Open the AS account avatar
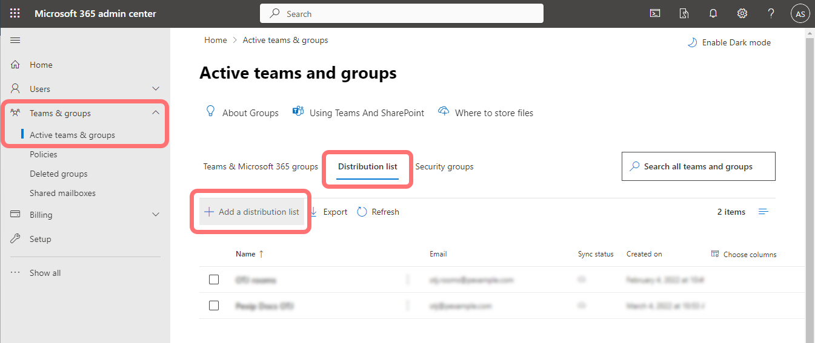 coord(800,14)
